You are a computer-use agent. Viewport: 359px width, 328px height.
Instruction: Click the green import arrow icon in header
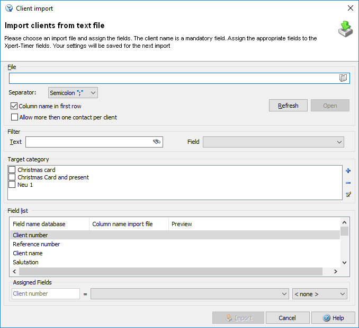[345, 29]
